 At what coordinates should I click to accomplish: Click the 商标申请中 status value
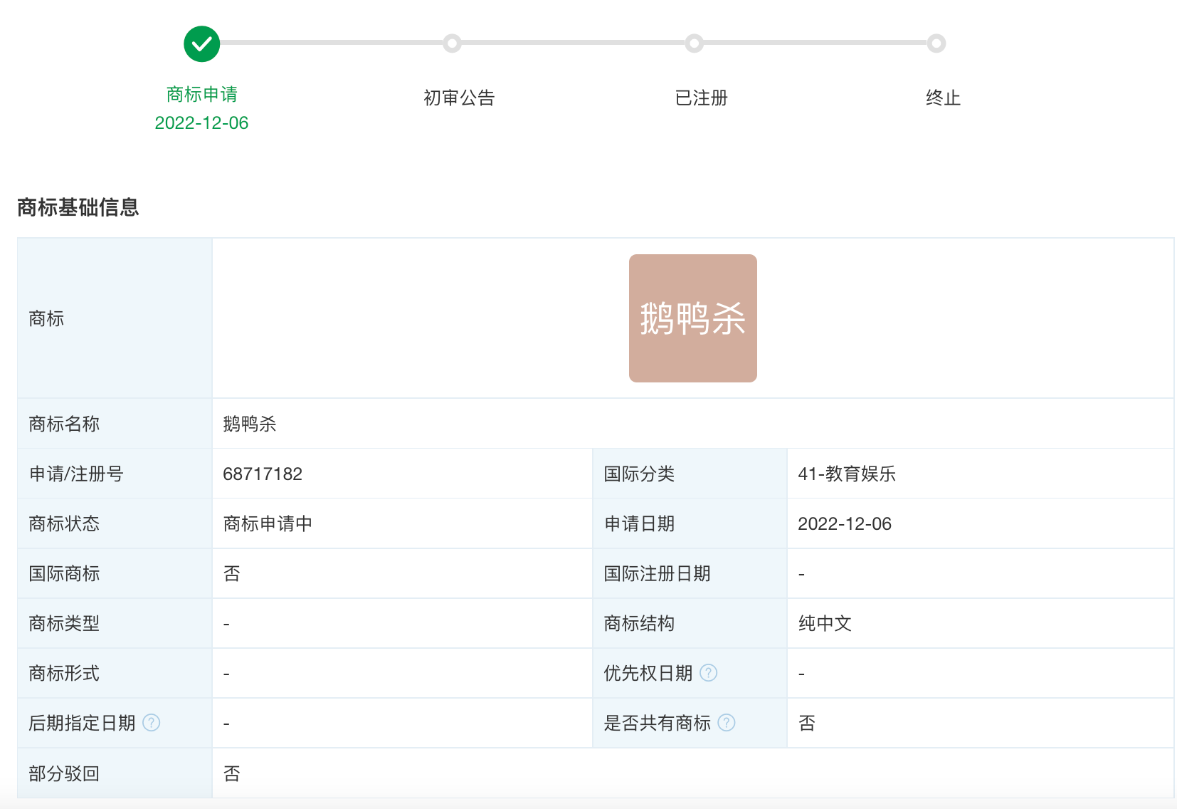pyautogui.click(x=268, y=523)
